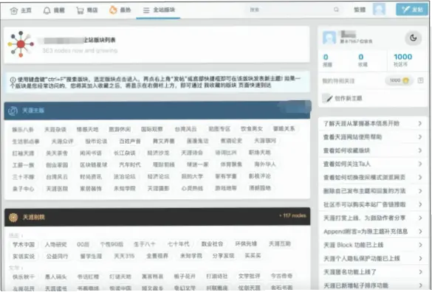Open the 亲子中心 board
This screenshot has width=432, height=292.
click(x=23, y=189)
